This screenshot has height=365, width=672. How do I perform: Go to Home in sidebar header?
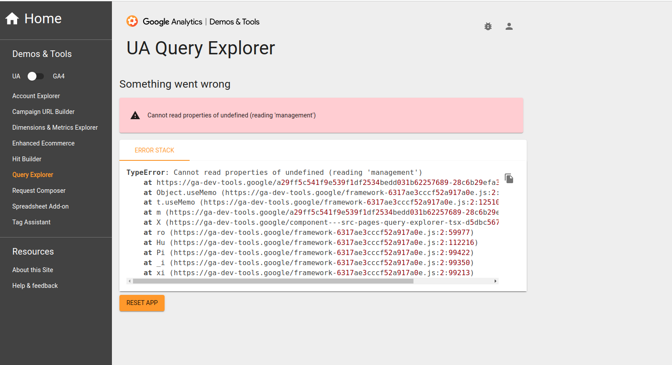pyautogui.click(x=43, y=18)
